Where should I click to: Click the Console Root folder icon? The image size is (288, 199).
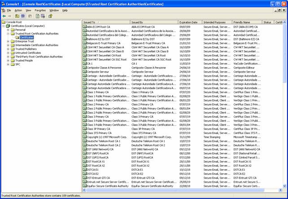pos(4,22)
